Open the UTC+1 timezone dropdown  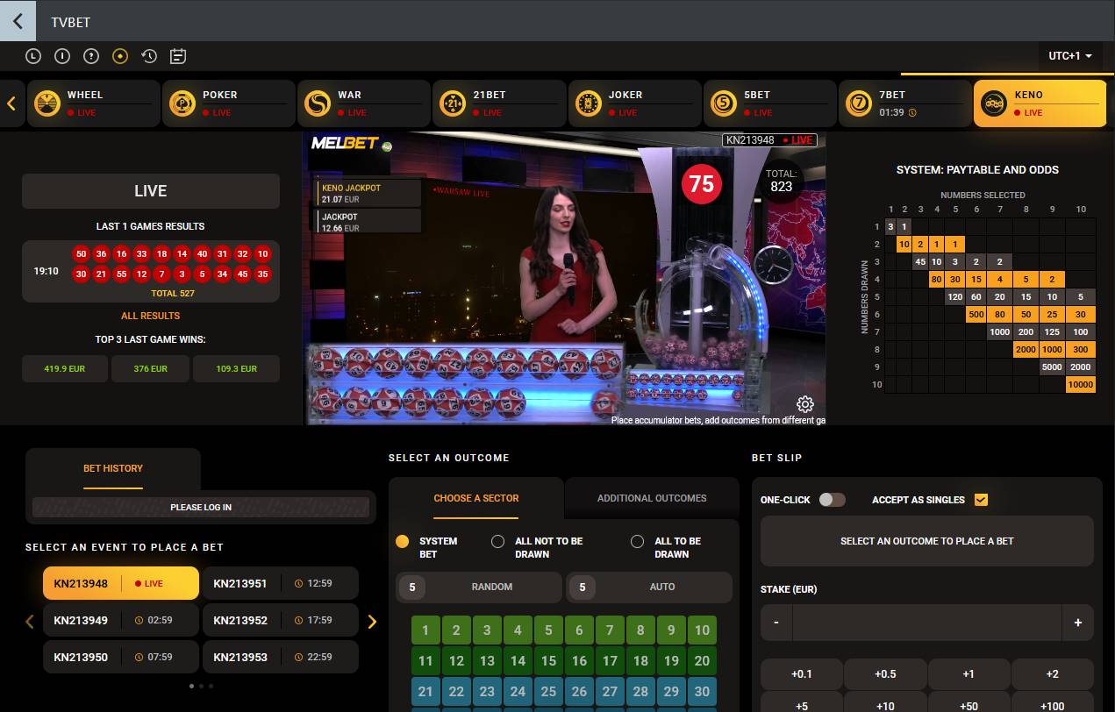[x=1070, y=56]
